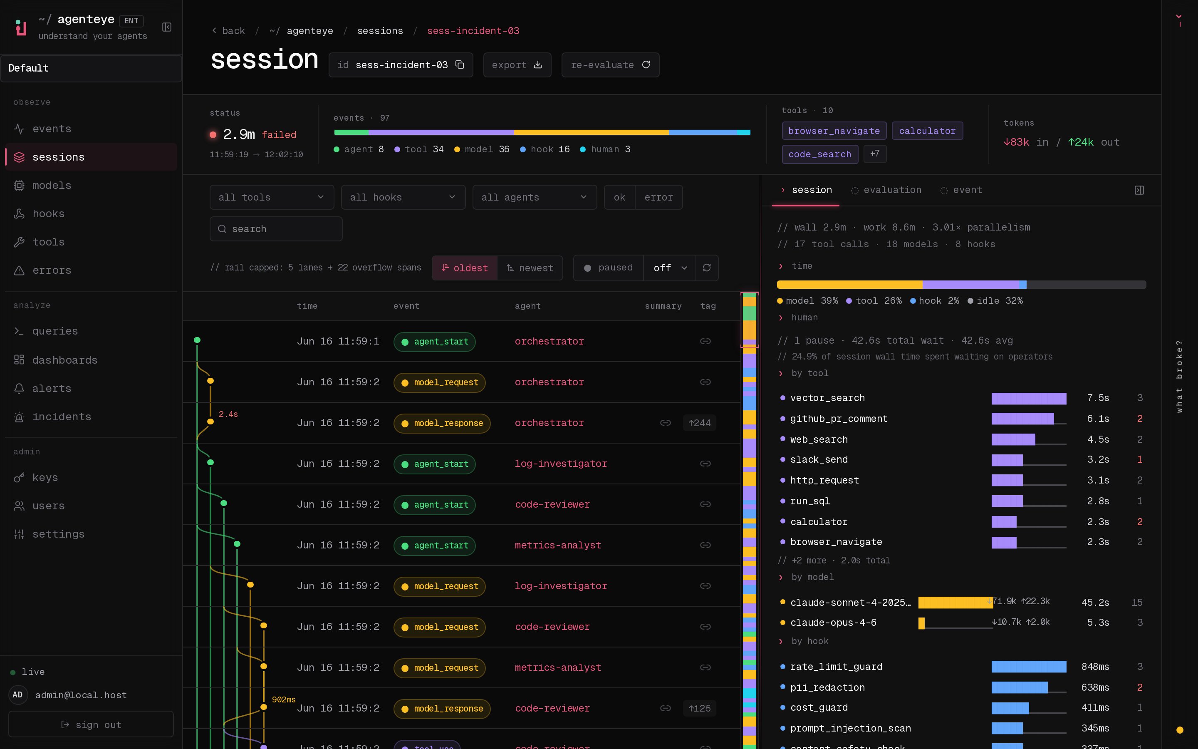Open all agents filter dropdown
Image resolution: width=1198 pixels, height=749 pixels.
pyautogui.click(x=535, y=197)
